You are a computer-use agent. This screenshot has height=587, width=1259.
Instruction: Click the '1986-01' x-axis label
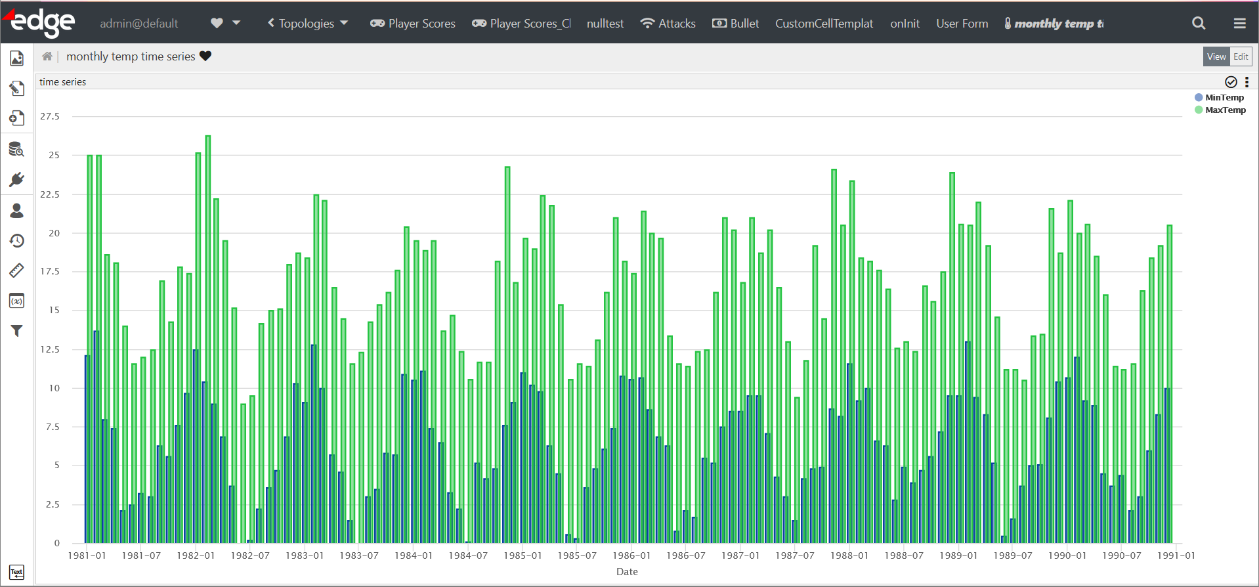click(631, 555)
